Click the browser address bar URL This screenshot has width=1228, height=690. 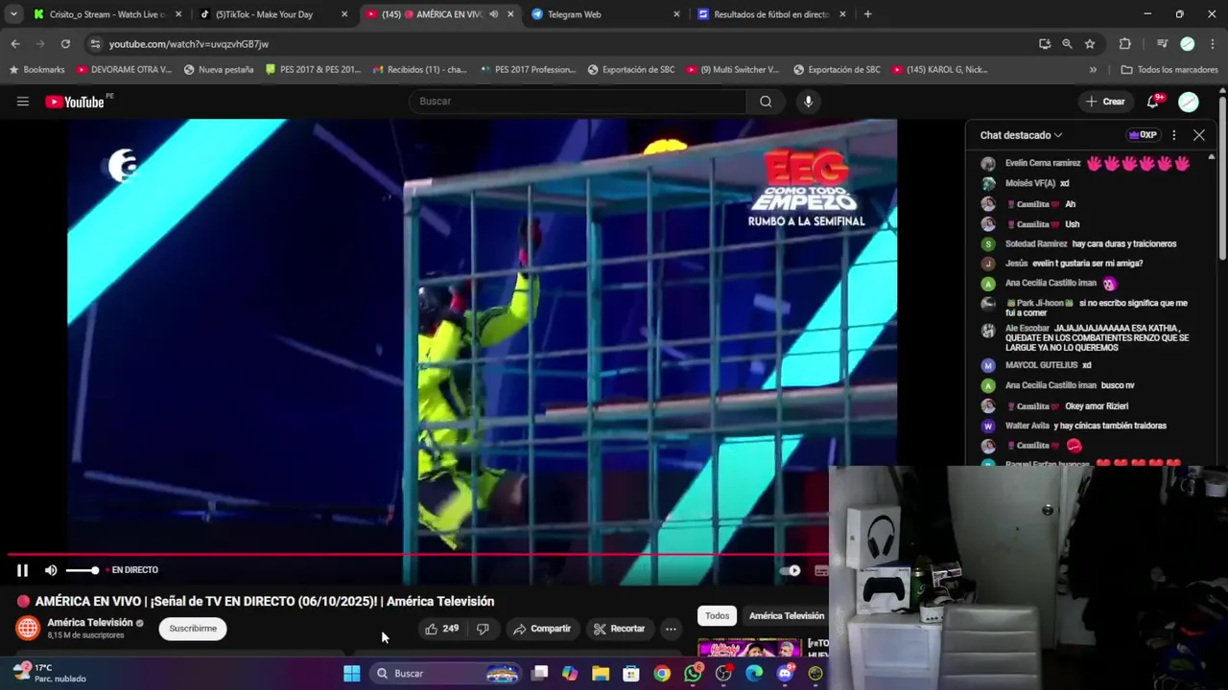(x=188, y=44)
